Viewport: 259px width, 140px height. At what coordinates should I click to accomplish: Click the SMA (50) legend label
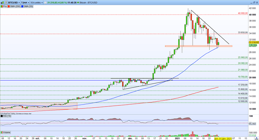tap(28, 6)
